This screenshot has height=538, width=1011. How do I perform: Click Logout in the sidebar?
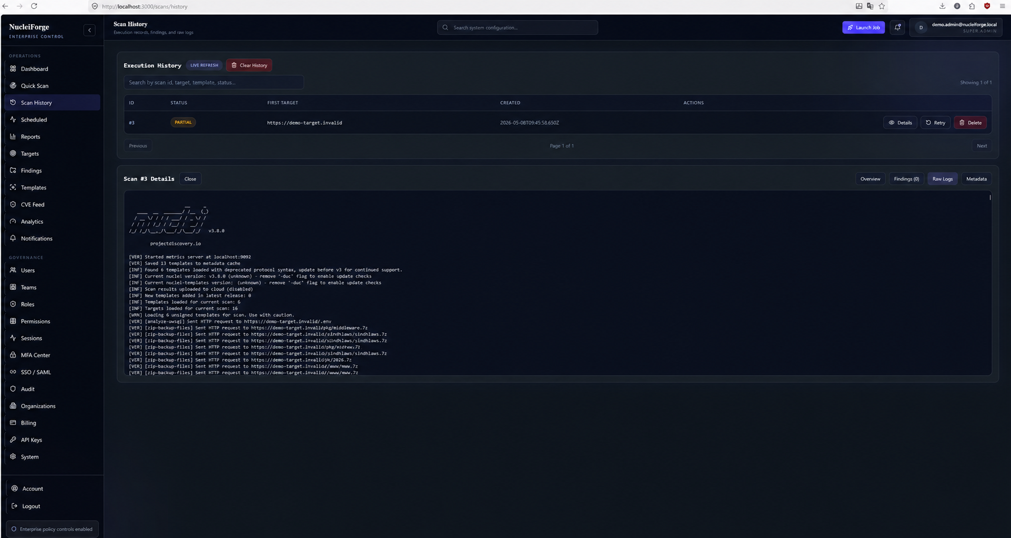point(31,506)
